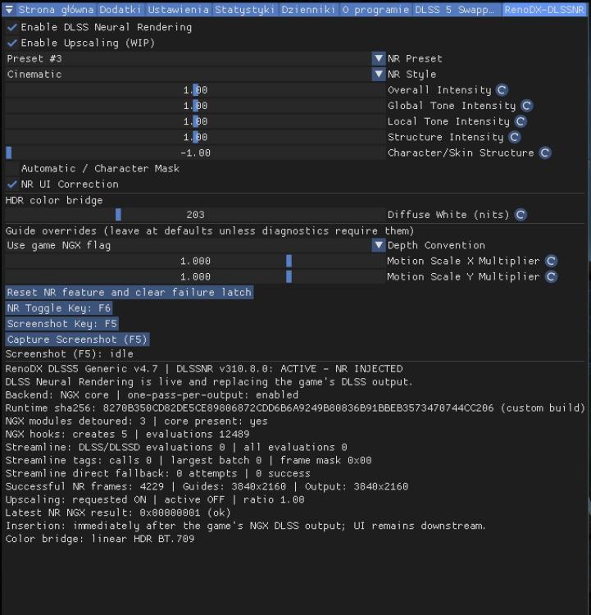Click the NR Toggle Key: F6 button
The height and width of the screenshot is (615, 591).
[x=59, y=308]
